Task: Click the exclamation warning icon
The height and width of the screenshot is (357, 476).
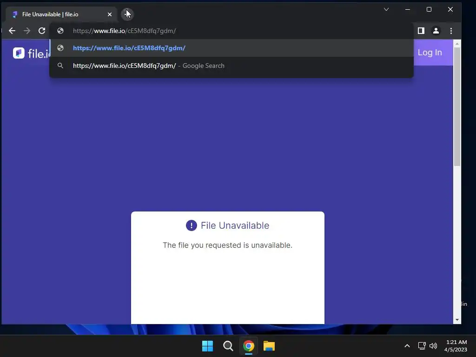Action: (191, 225)
